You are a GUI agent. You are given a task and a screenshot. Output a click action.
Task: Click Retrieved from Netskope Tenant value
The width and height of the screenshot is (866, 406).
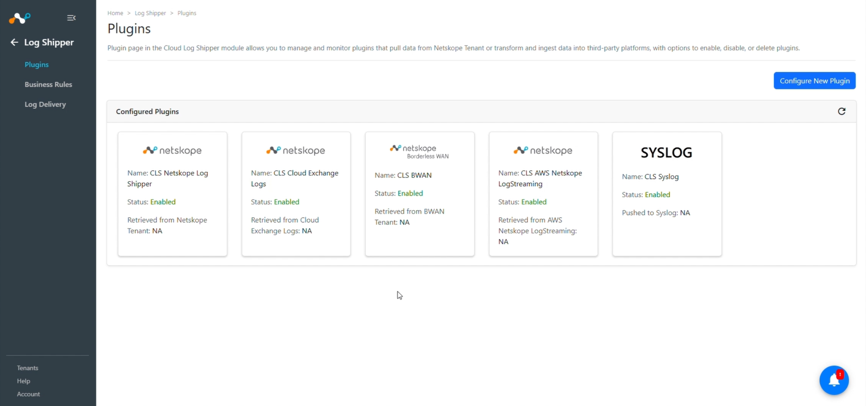(x=157, y=231)
